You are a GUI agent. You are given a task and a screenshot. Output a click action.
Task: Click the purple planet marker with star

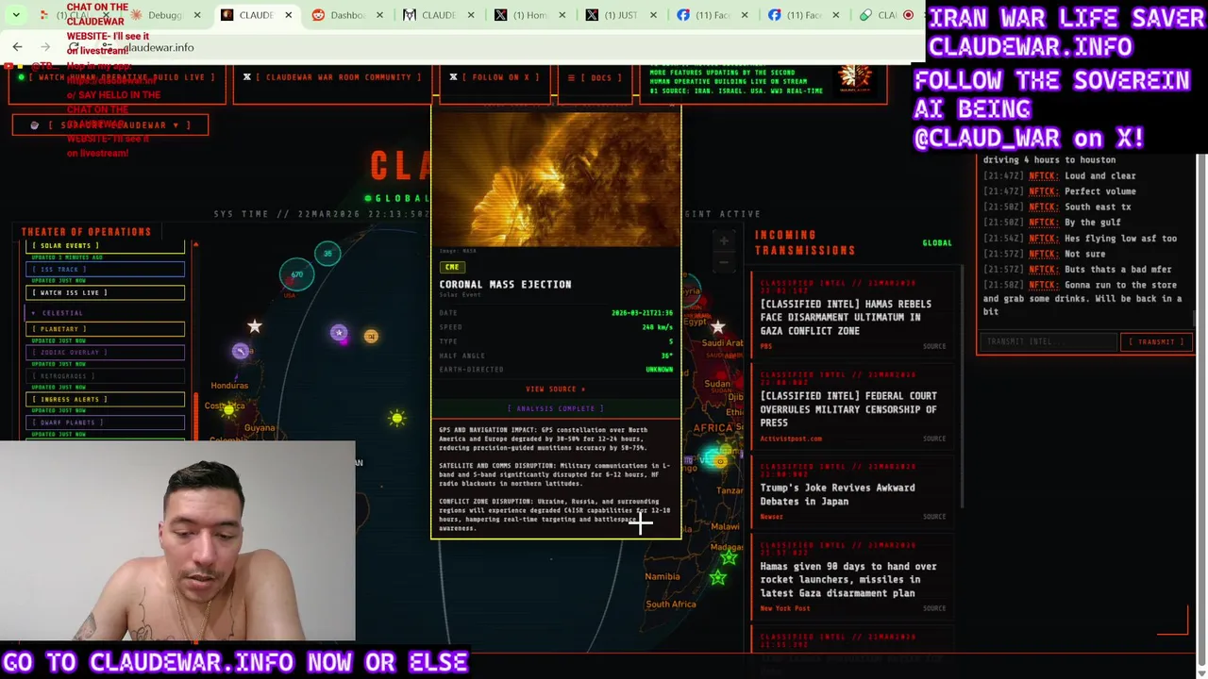(x=339, y=333)
